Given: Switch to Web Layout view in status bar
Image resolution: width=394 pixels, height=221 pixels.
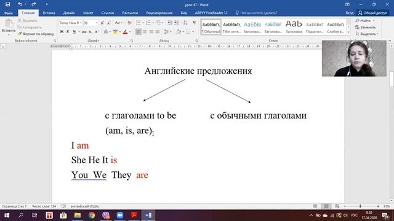Looking at the screenshot, I should (x=337, y=206).
